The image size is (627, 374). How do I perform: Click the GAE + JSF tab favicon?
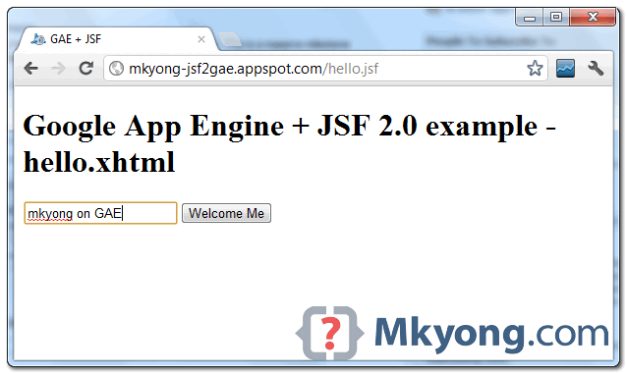point(38,39)
